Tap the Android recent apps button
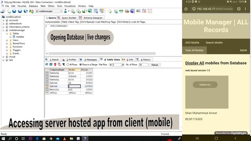251x141 pixels. pyautogui.click(x=197, y=138)
